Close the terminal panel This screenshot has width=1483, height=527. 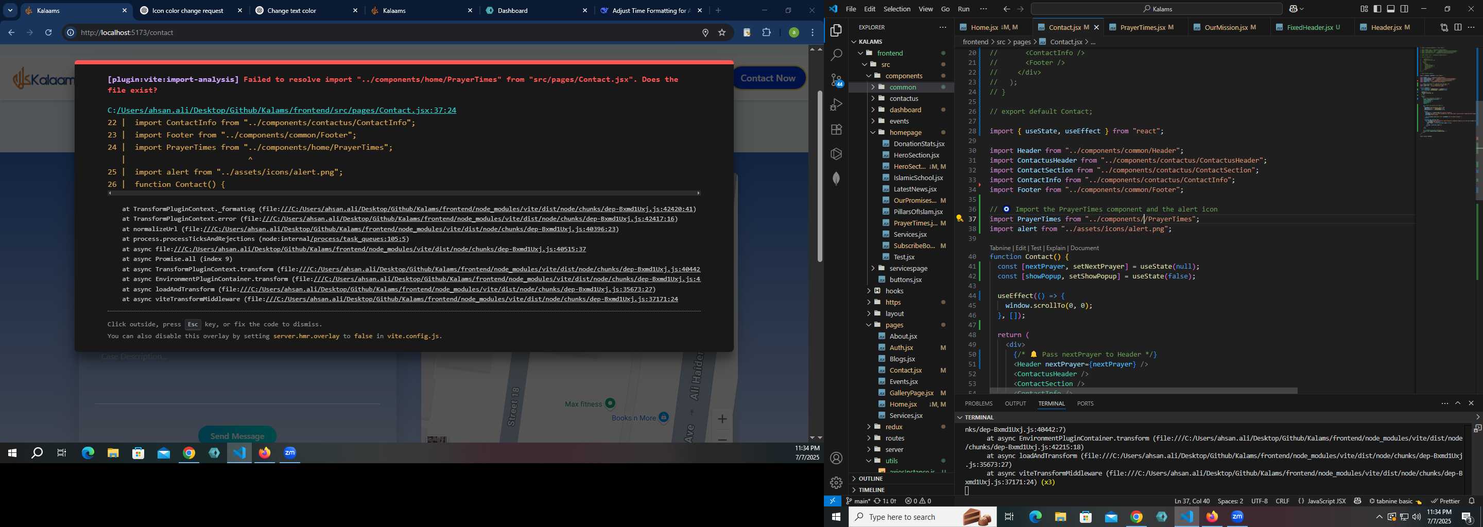point(1471,403)
